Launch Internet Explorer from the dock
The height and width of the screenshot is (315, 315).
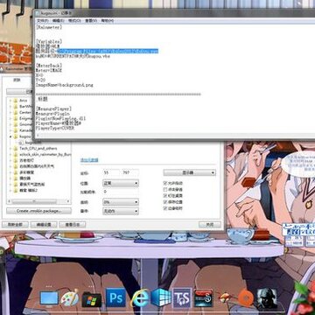tap(139, 297)
